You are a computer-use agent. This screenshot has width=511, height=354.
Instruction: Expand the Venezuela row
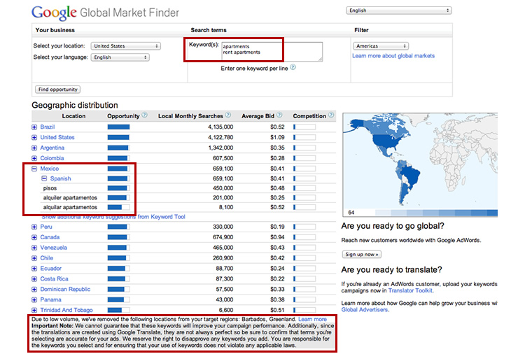34,248
